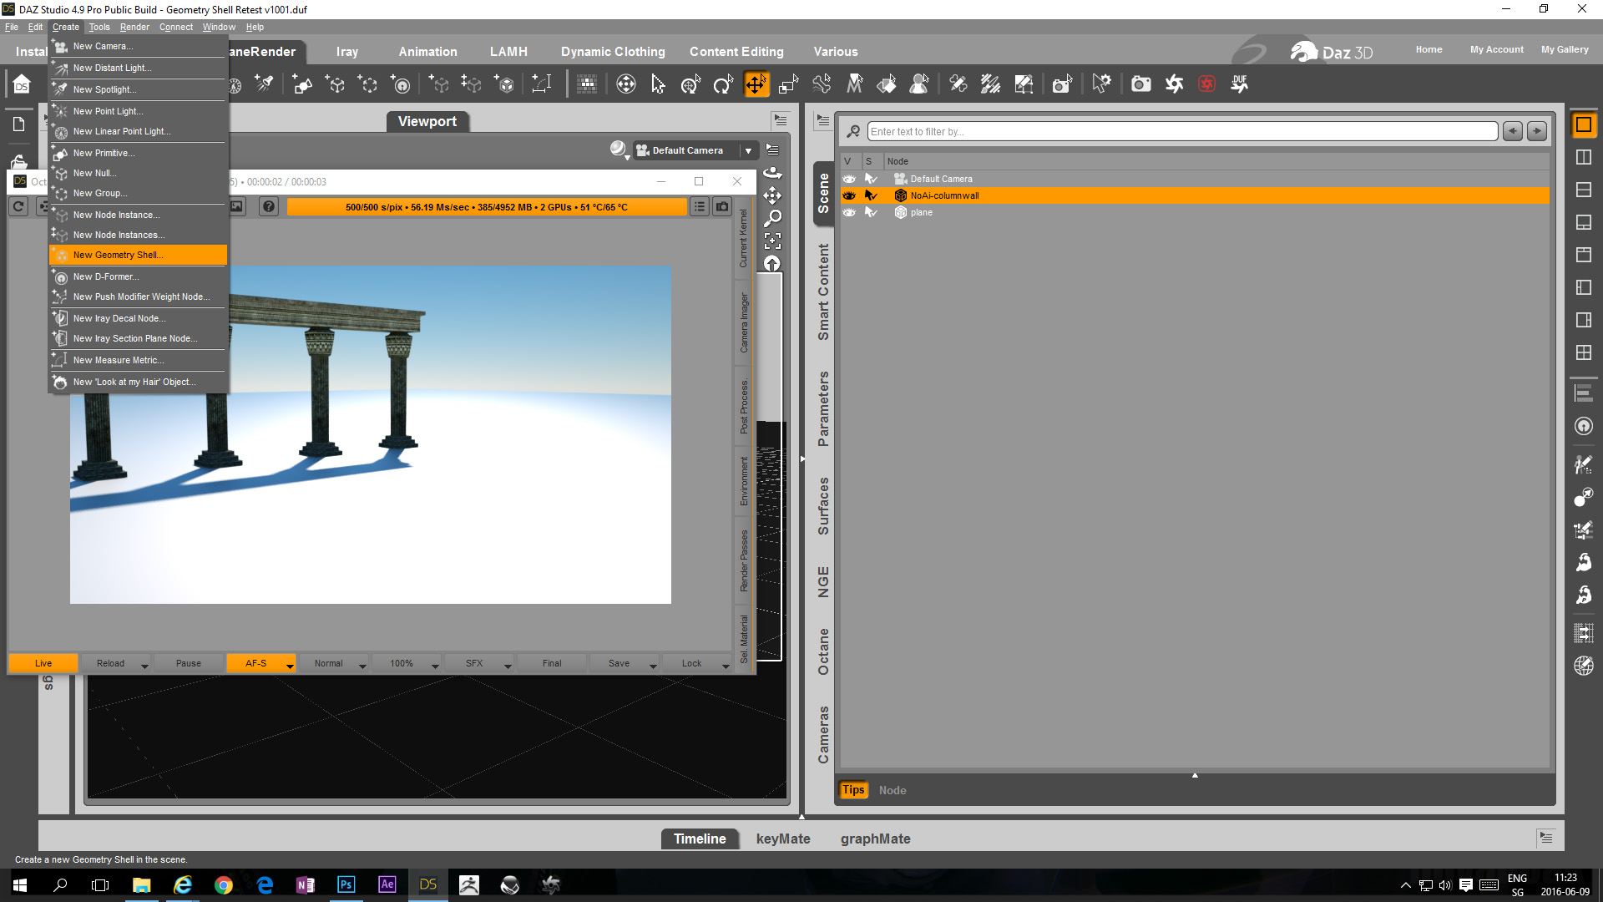The height and width of the screenshot is (902, 1603).
Task: Expand the AF-S dropdown arrow
Action: 290,665
